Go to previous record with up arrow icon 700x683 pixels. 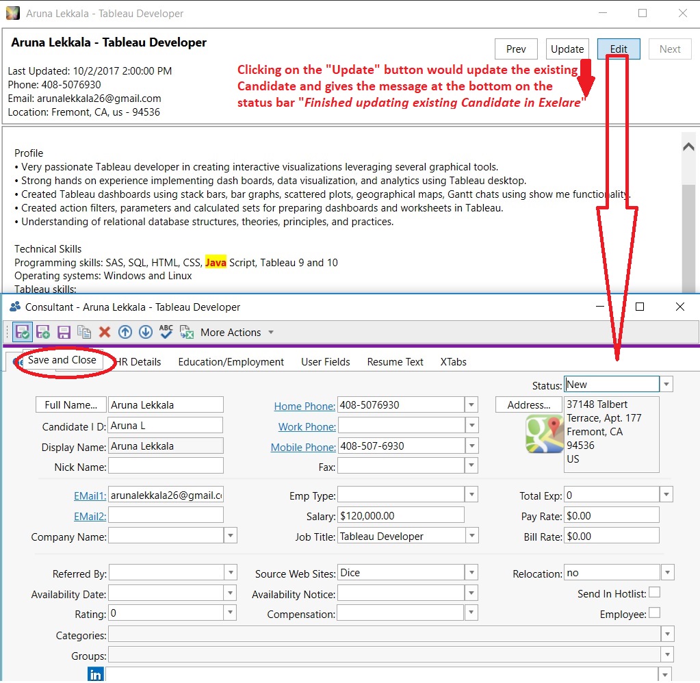pyautogui.click(x=125, y=332)
